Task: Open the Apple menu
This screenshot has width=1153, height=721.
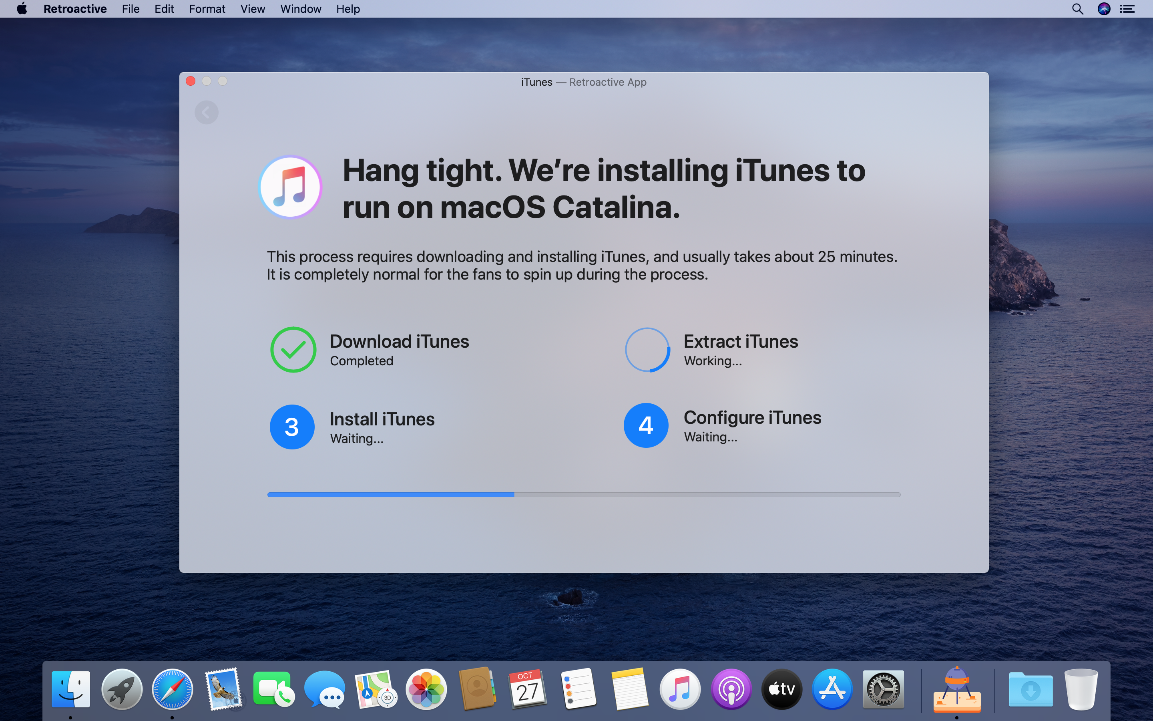Action: click(22, 9)
